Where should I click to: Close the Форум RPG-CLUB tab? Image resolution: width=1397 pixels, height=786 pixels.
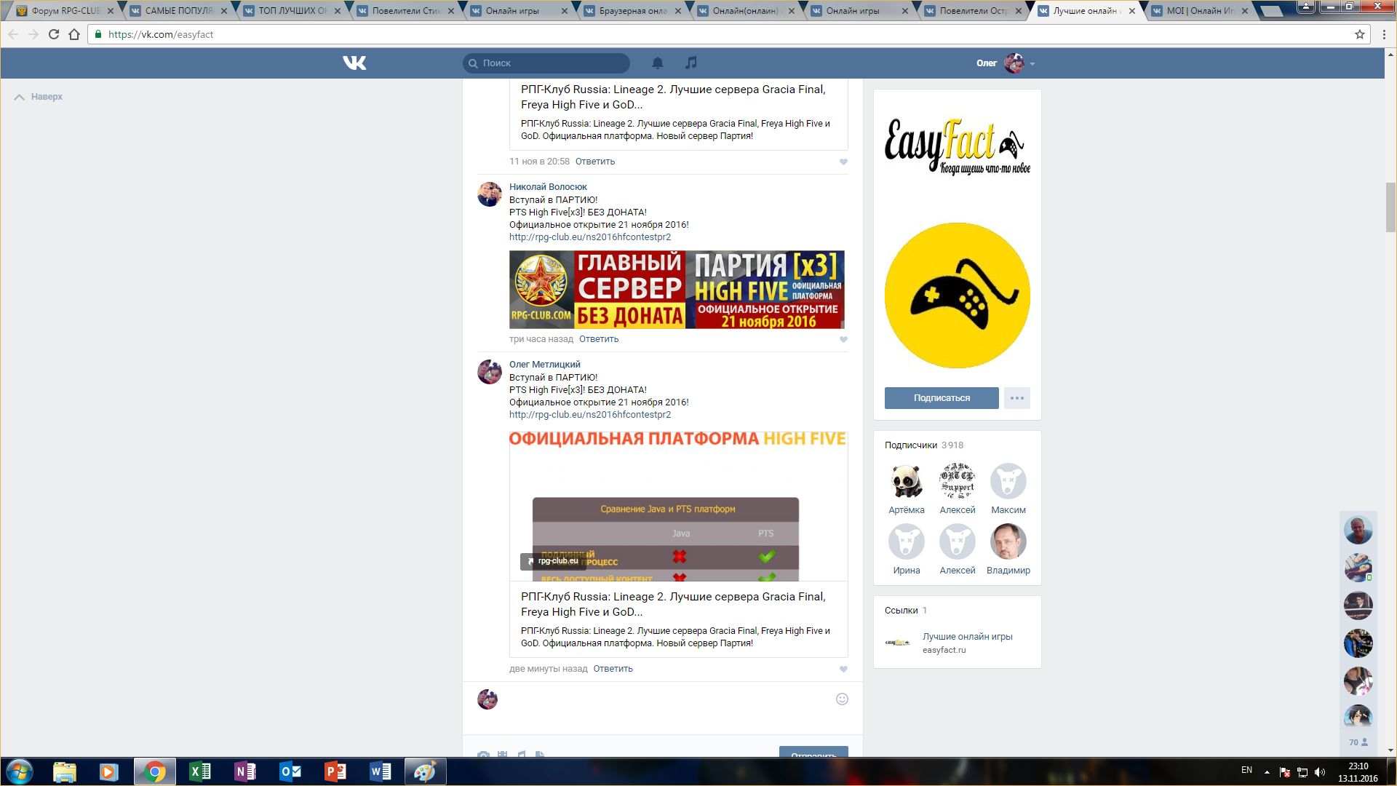(111, 11)
